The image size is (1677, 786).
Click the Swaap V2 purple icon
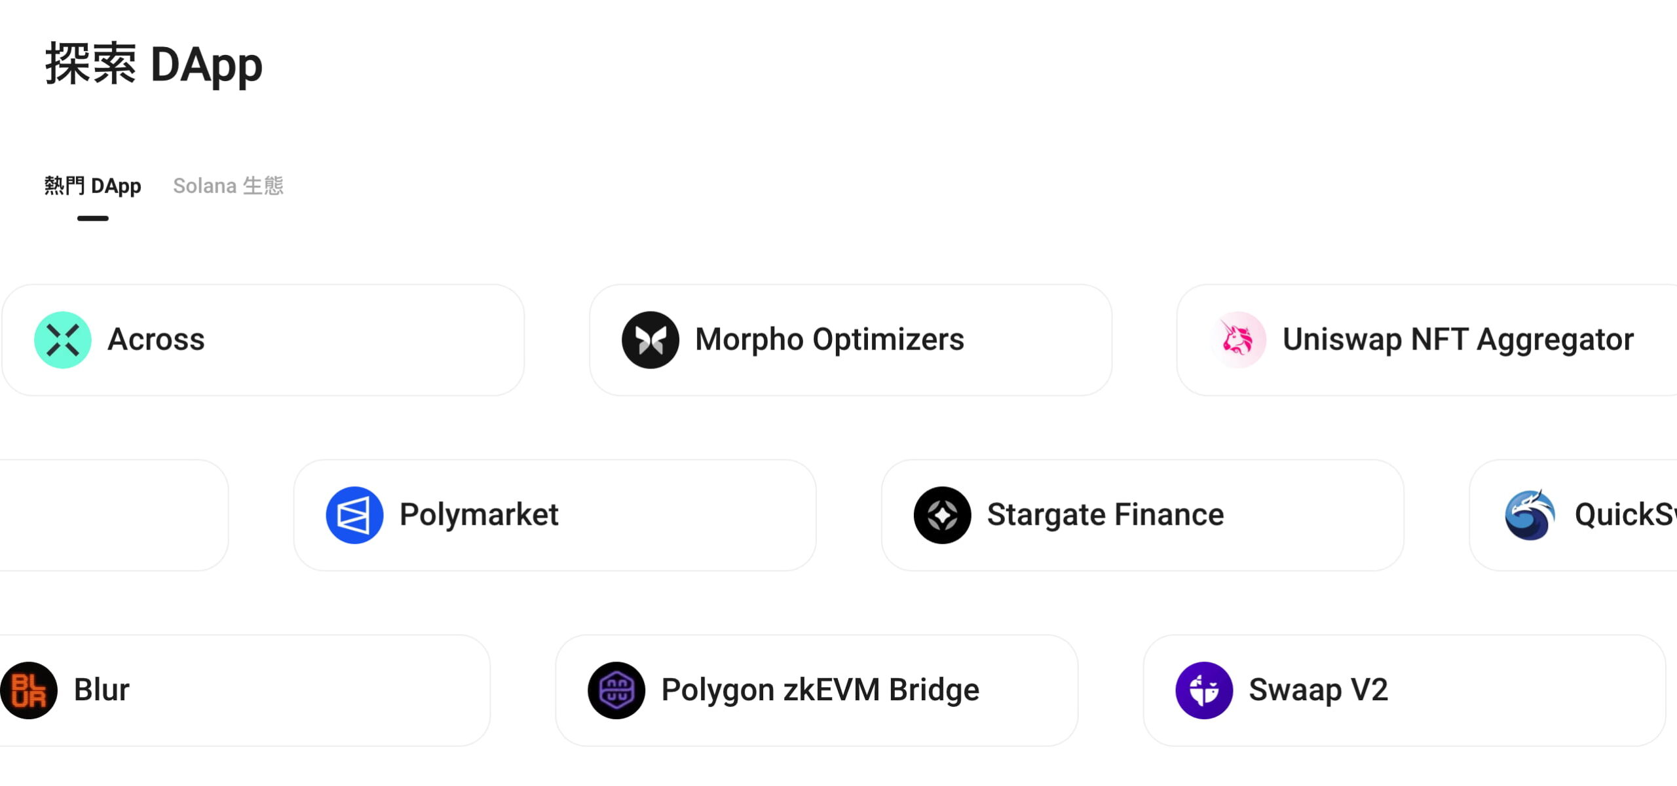click(x=1204, y=690)
